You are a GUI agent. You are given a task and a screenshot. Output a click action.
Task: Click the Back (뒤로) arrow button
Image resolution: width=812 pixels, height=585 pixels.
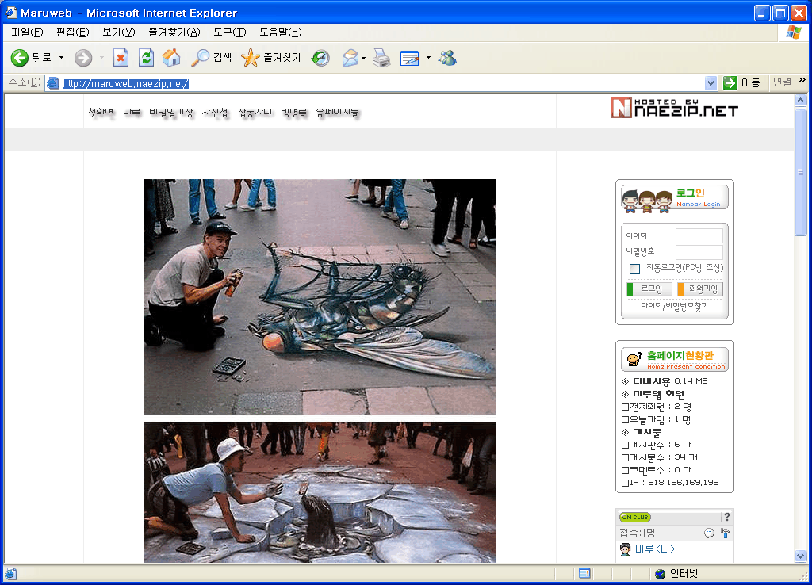click(21, 58)
